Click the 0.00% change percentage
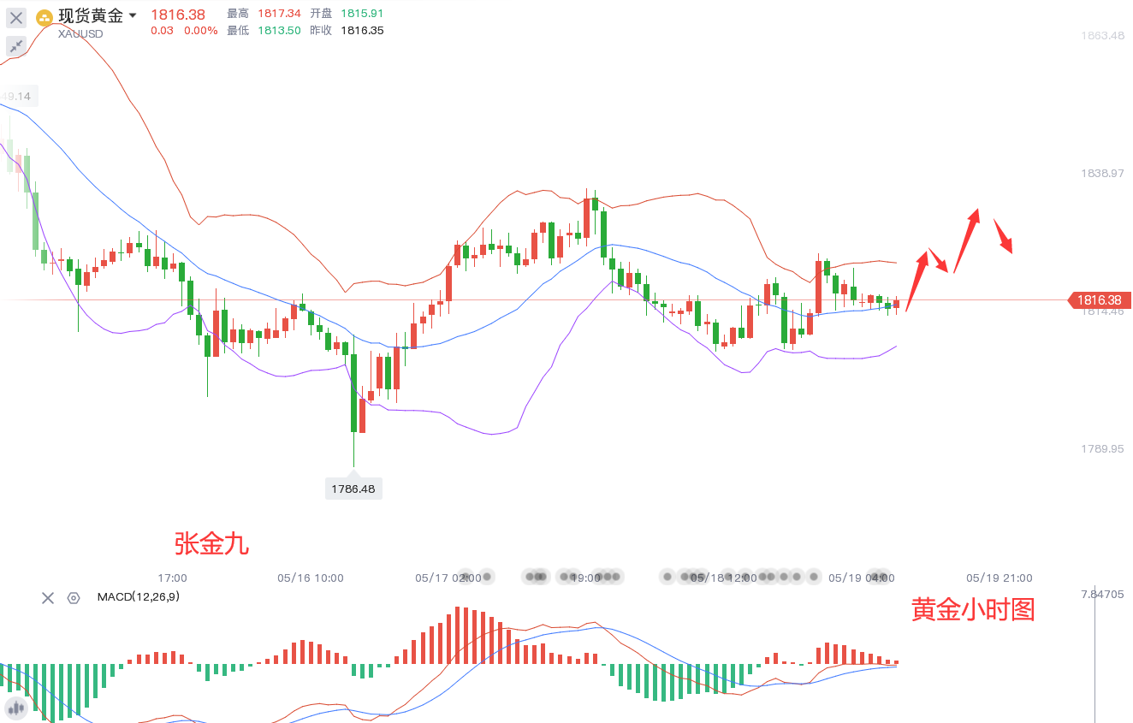 coord(201,30)
